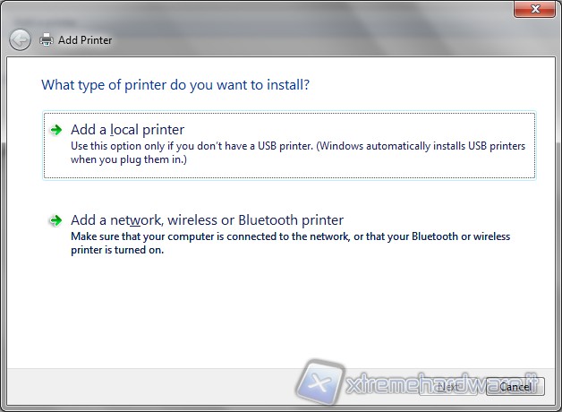The width and height of the screenshot is (562, 412).
Task: Select the Add a local printer option
Action: pos(127,130)
